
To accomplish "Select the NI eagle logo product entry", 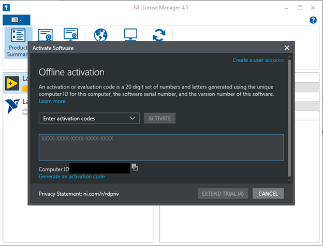I will coord(12,106).
